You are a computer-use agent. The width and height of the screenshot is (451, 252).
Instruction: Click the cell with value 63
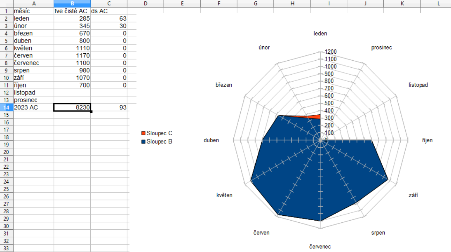pyautogui.click(x=109, y=18)
